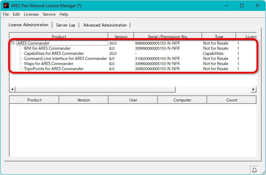Click version 8.0 in Maps row

click(112, 64)
